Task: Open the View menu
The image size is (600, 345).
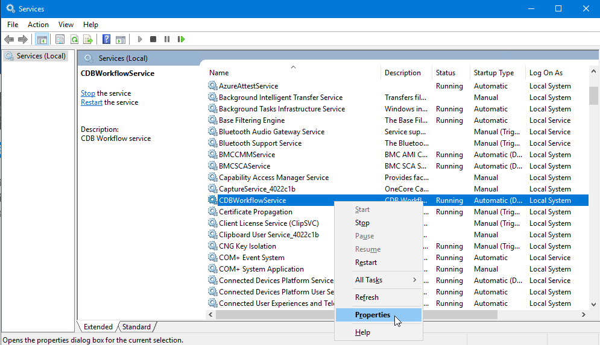Action: click(x=66, y=25)
